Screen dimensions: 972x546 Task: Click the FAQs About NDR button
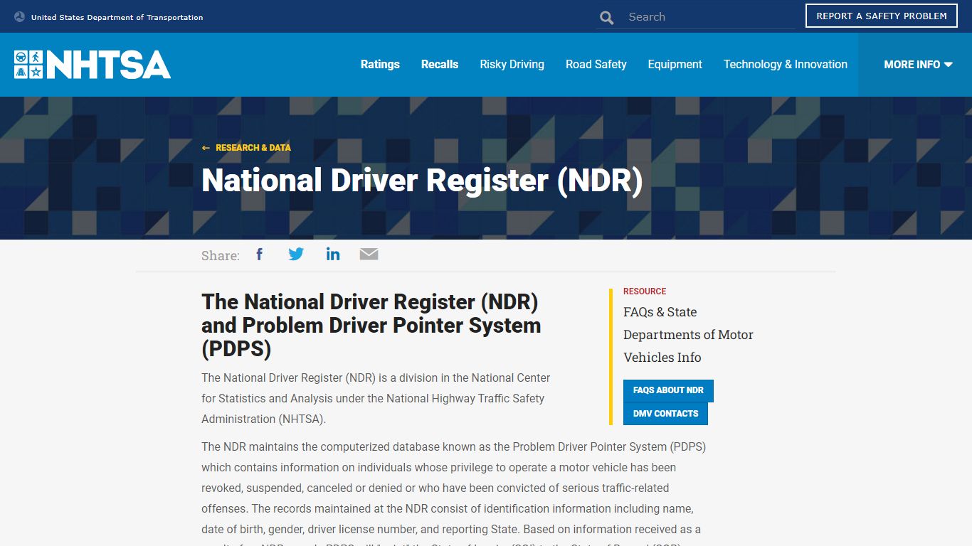point(668,390)
